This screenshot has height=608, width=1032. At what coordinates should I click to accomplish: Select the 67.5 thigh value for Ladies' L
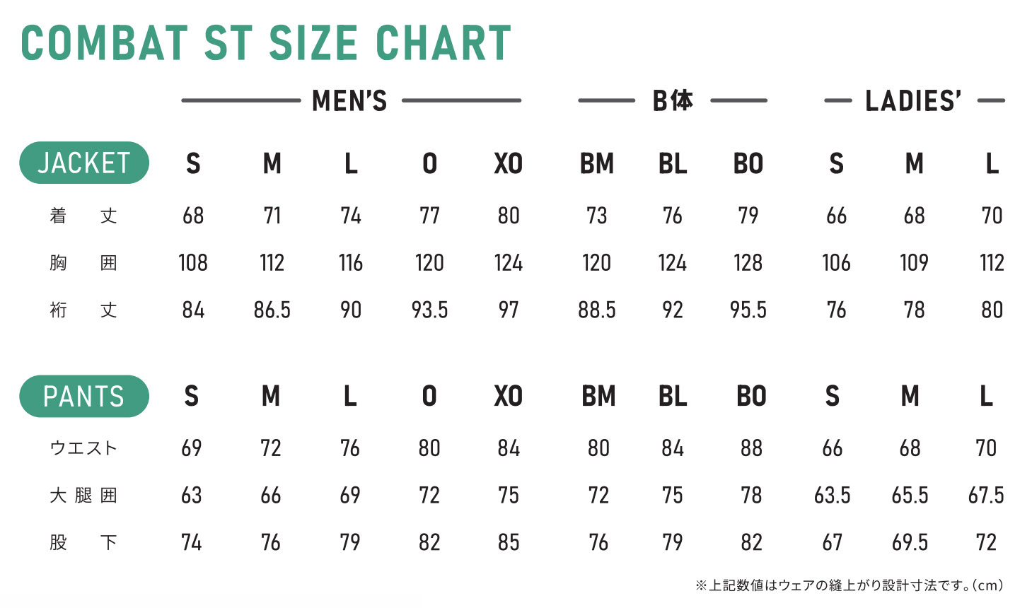(x=986, y=495)
